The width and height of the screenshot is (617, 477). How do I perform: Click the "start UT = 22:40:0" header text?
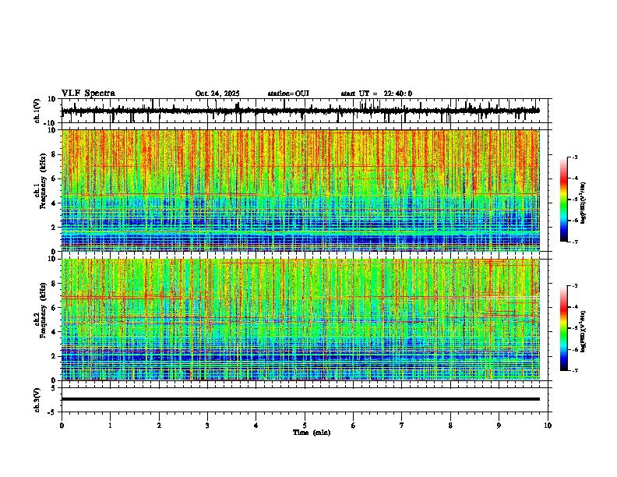coord(376,94)
